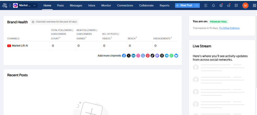This screenshot has width=257, height=115.
Task: Add a LinkedIn channel
Action: coord(134,56)
